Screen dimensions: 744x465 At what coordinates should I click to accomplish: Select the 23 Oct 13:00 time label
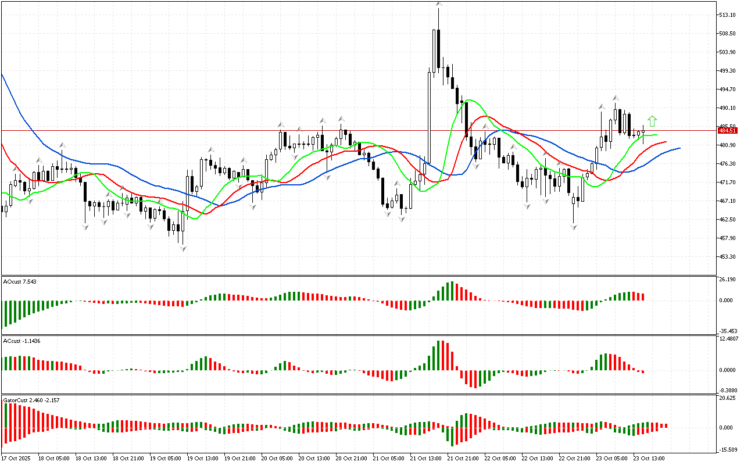(x=649, y=458)
